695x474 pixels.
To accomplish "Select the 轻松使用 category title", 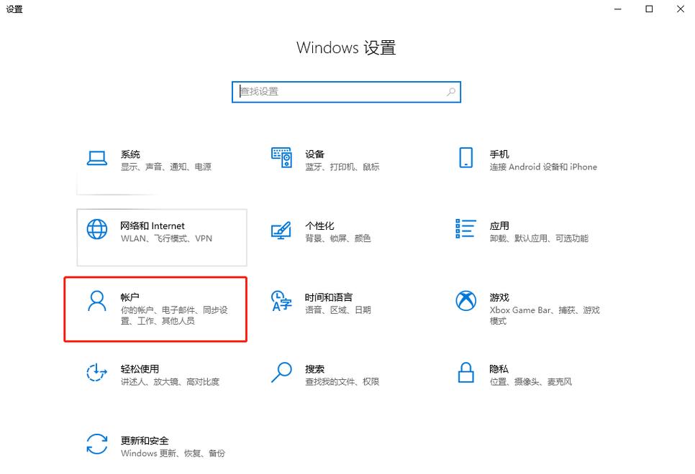I will pyautogui.click(x=140, y=368).
